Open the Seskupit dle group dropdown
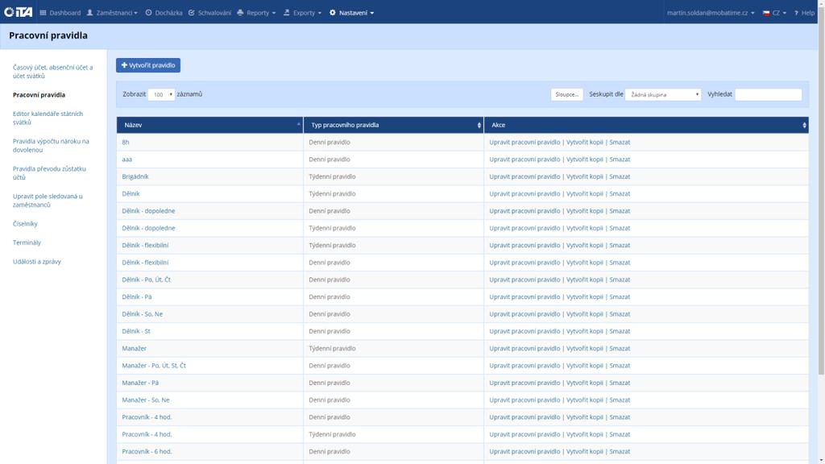825x464 pixels. pos(663,95)
